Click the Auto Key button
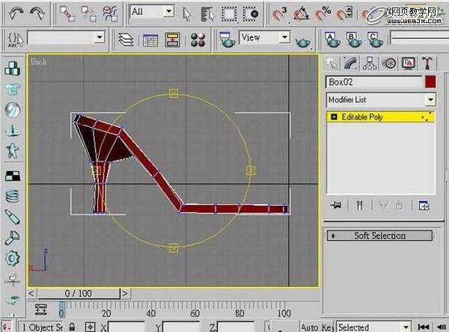The width and height of the screenshot is (449, 332). pos(317,327)
